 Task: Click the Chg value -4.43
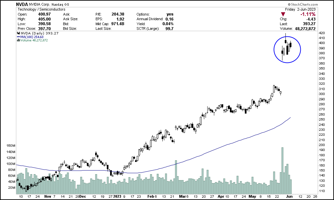(311, 19)
